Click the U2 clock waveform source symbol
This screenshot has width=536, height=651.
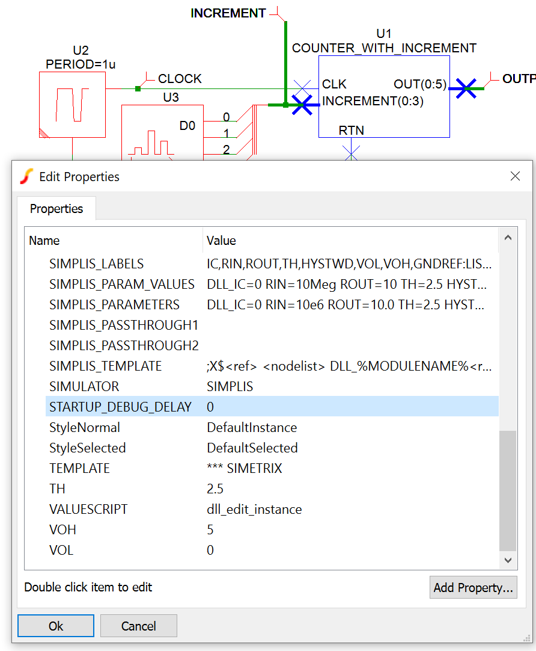(72, 104)
